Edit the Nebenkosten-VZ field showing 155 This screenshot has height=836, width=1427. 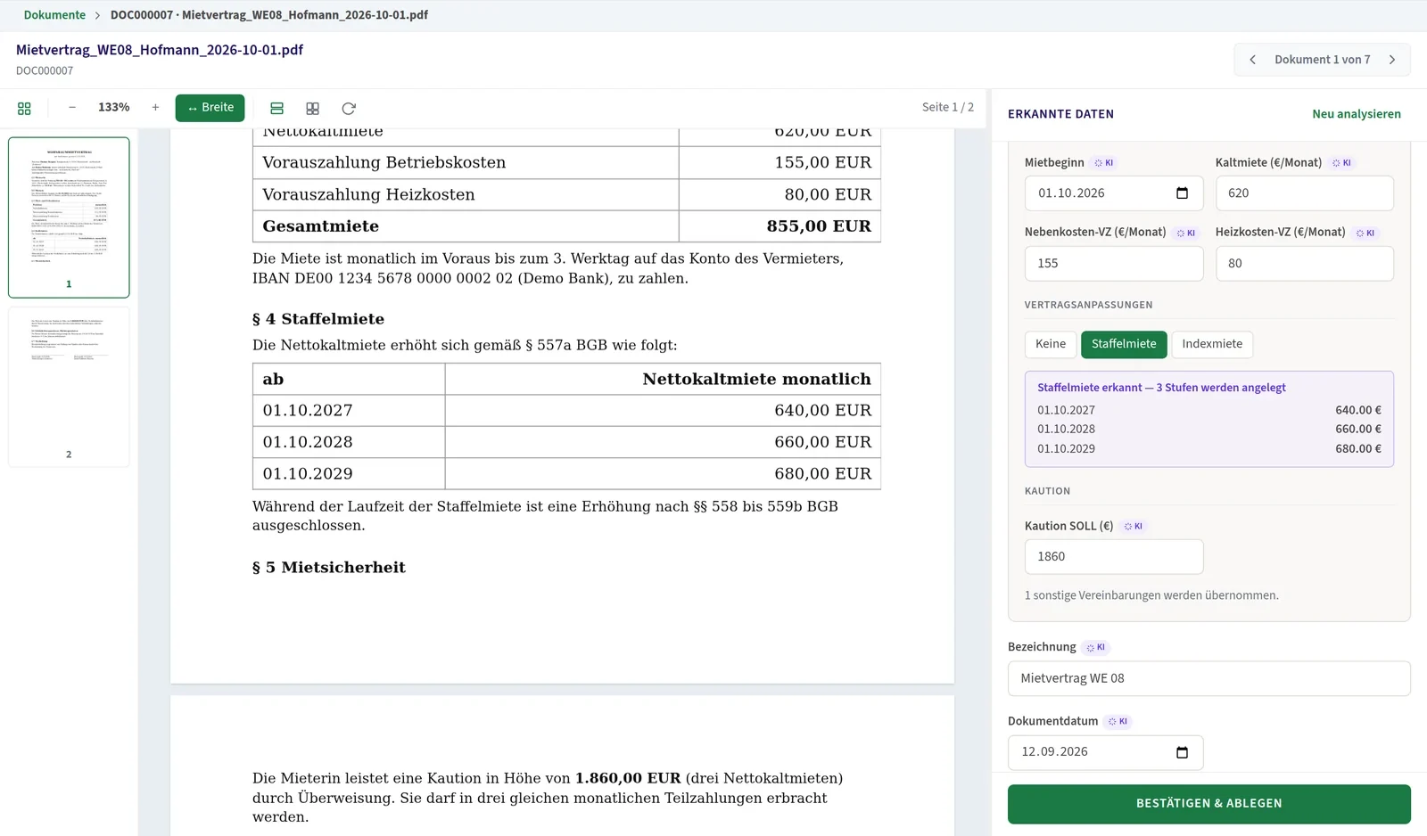coord(1114,264)
